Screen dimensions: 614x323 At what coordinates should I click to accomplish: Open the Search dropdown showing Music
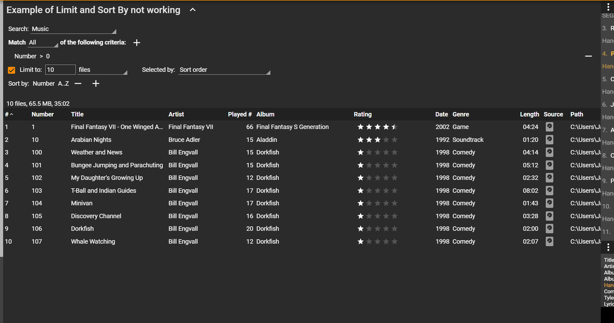pos(73,29)
